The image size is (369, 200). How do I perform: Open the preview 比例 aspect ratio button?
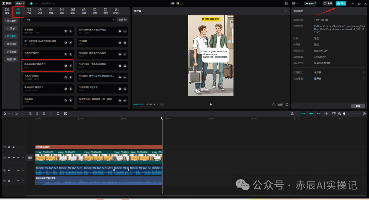280,104
